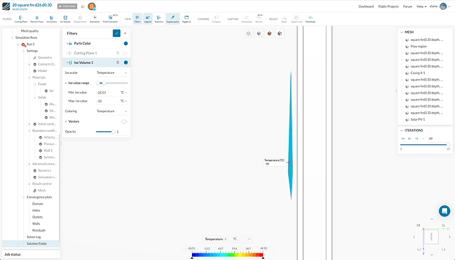
Task: Expand the Parts Color section
Action: pos(67,44)
